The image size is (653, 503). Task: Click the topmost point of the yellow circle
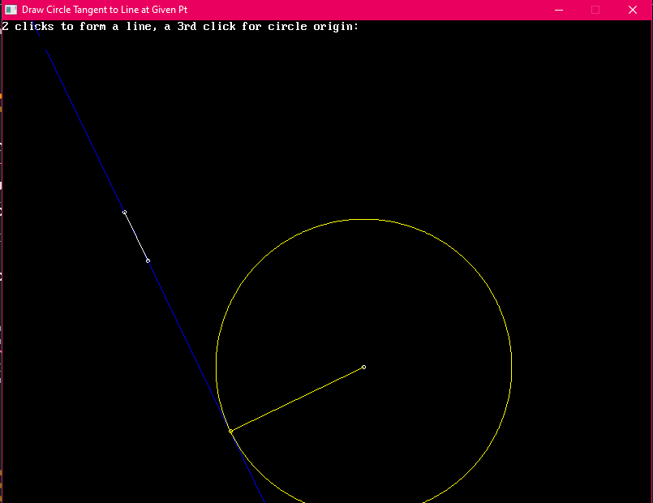tap(363, 219)
